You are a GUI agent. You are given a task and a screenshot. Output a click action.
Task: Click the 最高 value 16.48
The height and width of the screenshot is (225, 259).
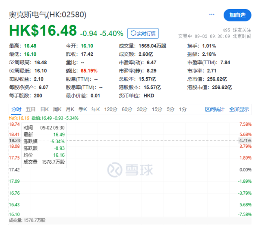pos(30,46)
